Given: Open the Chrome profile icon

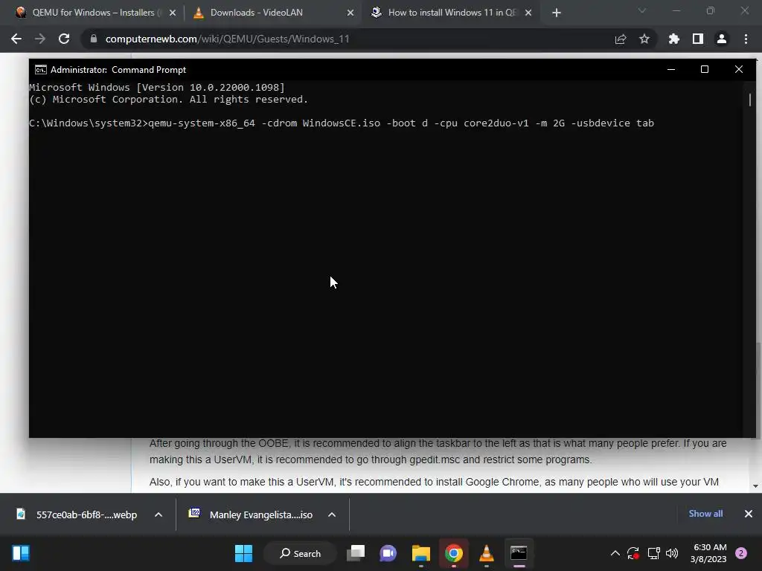Looking at the screenshot, I should click(x=722, y=39).
